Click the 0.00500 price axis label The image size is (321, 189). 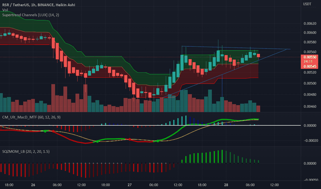click(x=310, y=84)
